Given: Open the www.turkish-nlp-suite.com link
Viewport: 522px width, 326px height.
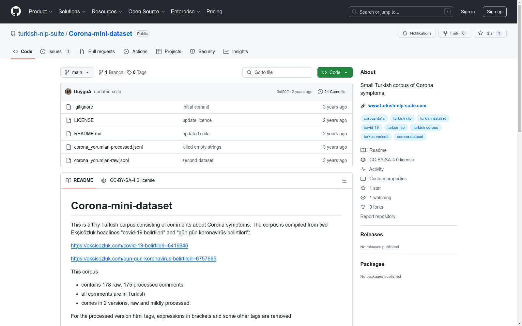Looking at the screenshot, I should [x=397, y=106].
